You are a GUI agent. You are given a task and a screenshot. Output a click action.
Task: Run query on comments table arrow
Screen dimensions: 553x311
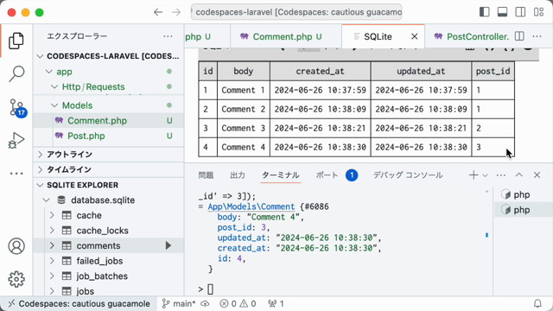point(168,245)
